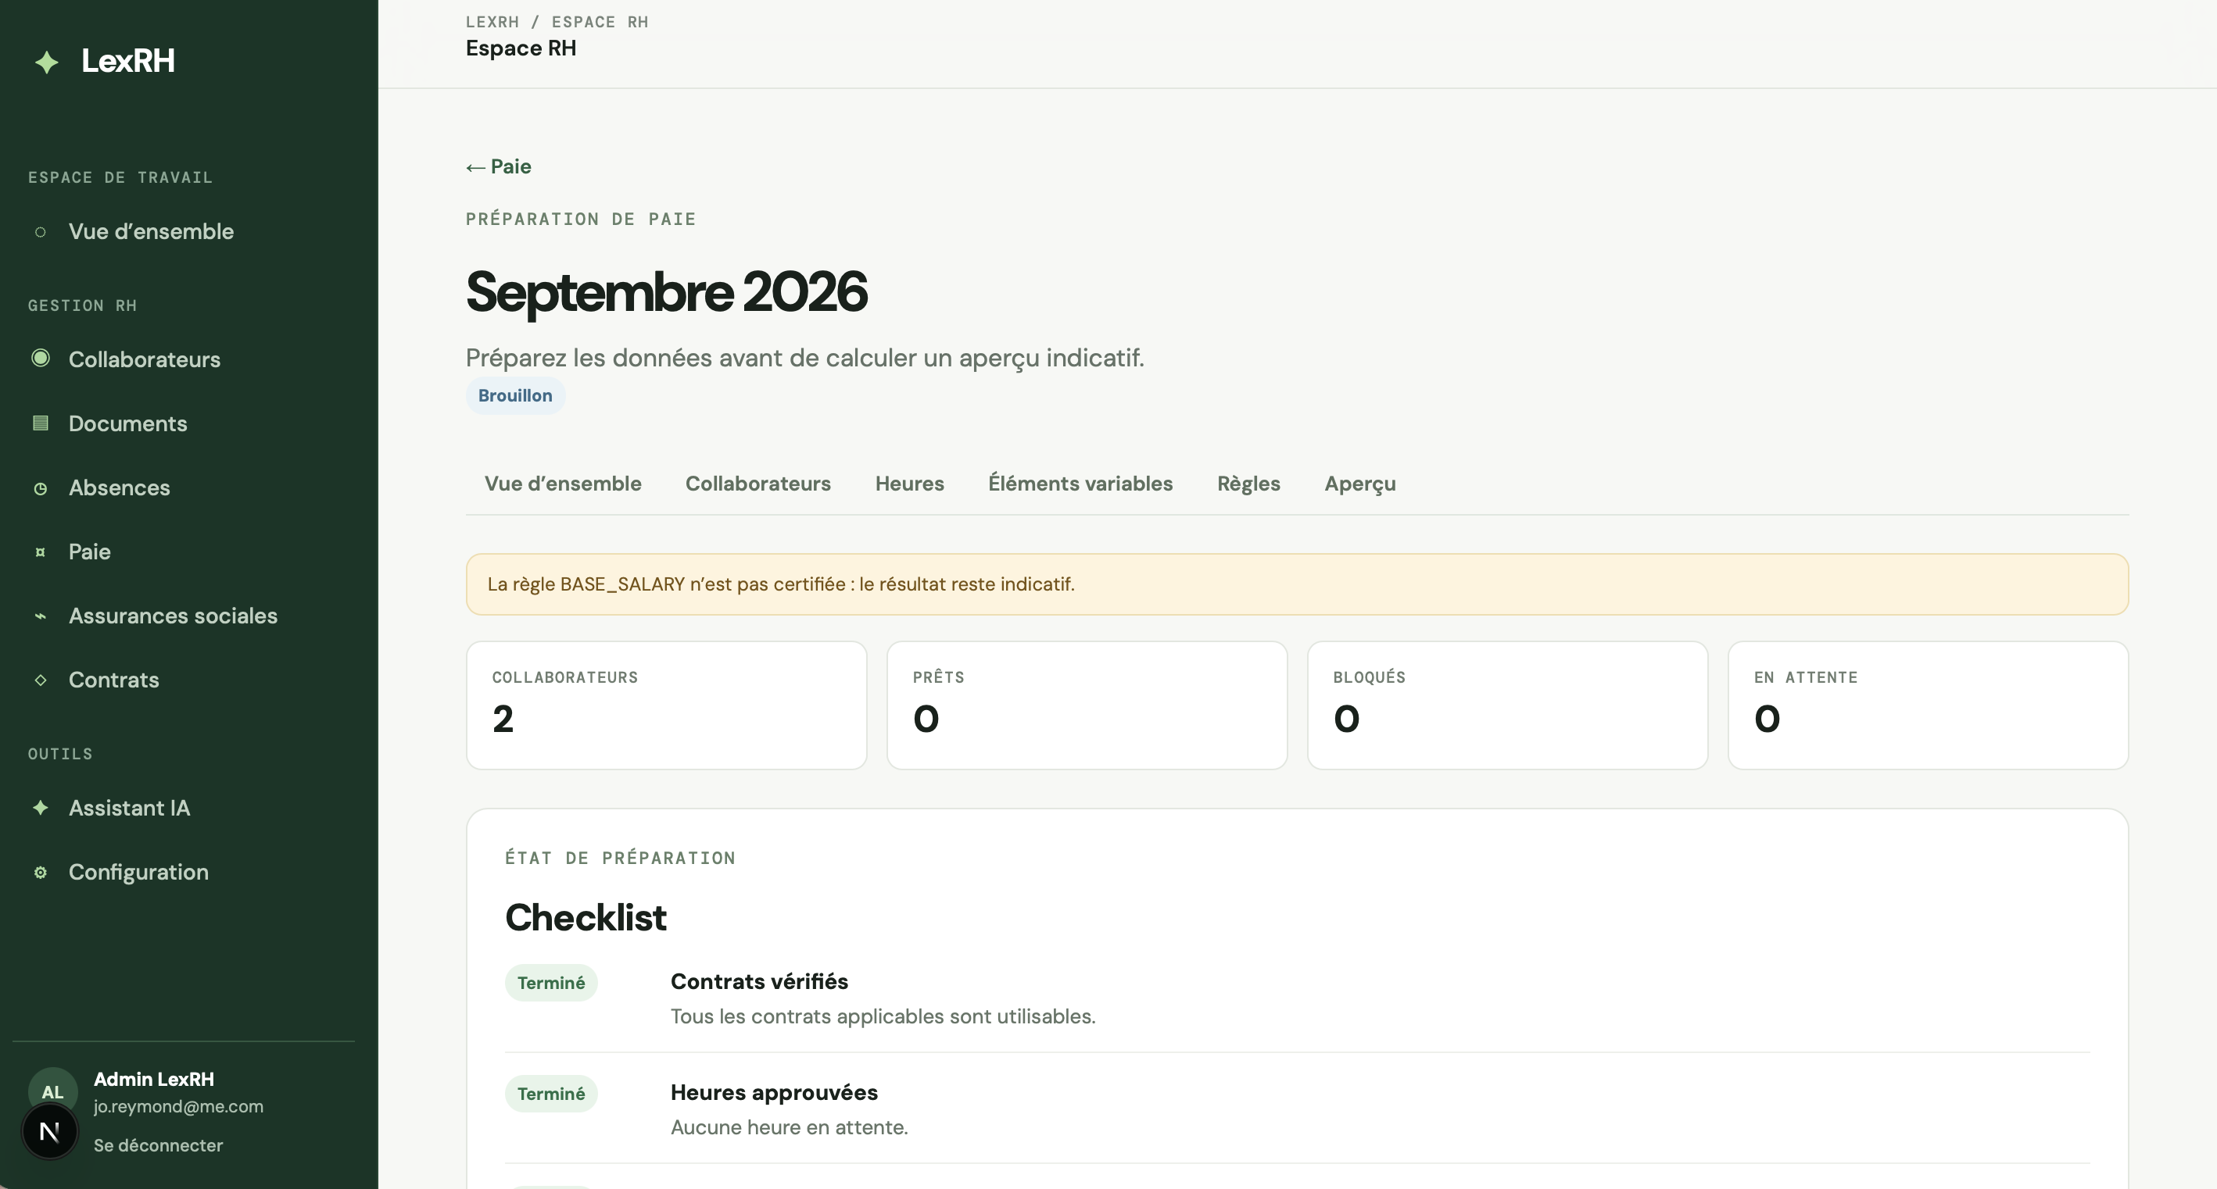Switch to the Collaborateurs tab of payroll
2217x1189 pixels.
click(x=758, y=484)
